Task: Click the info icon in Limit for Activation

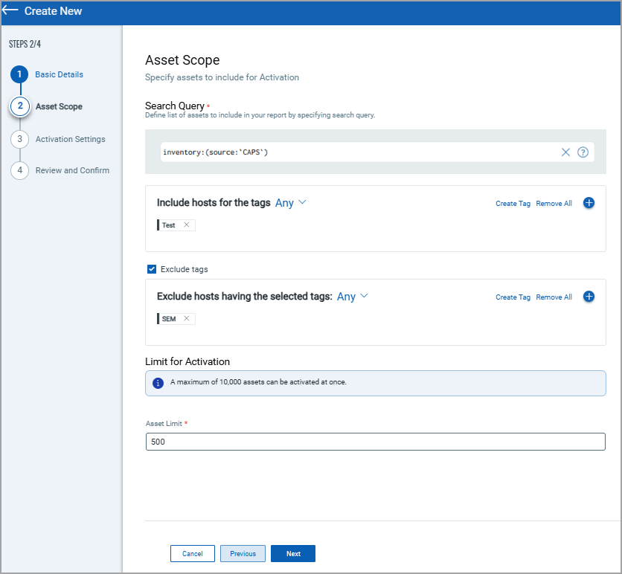Action: [x=158, y=383]
